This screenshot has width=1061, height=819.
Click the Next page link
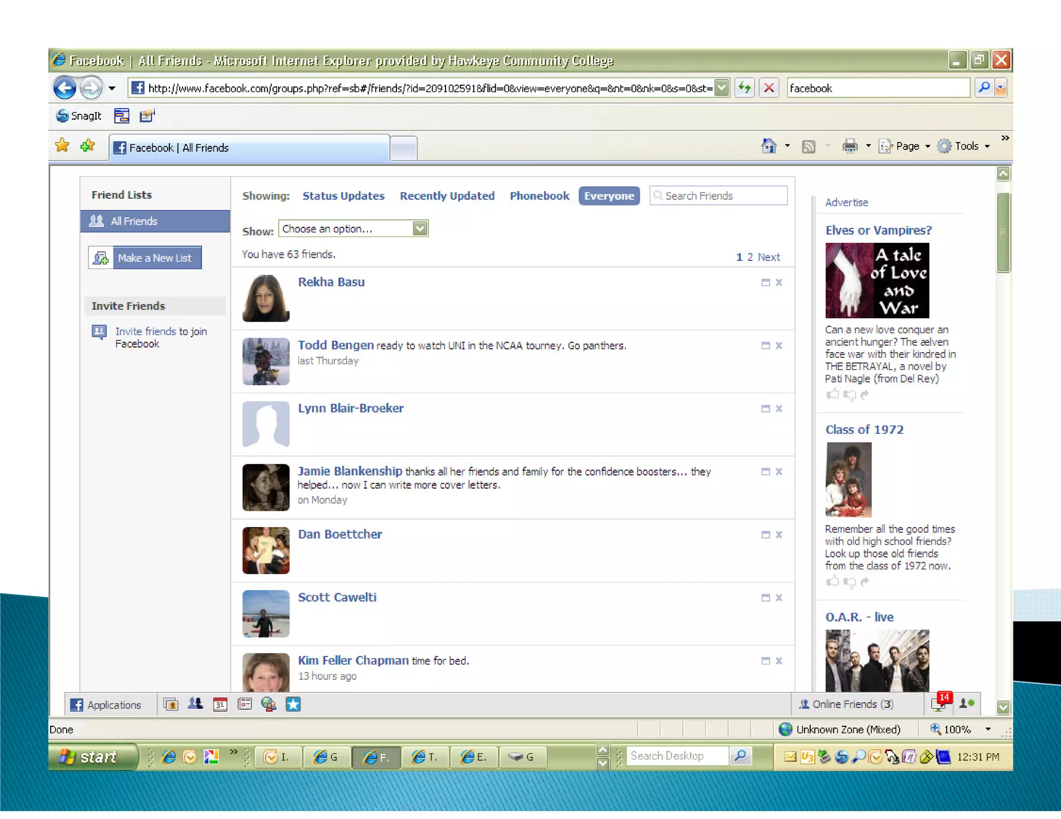[x=769, y=257]
